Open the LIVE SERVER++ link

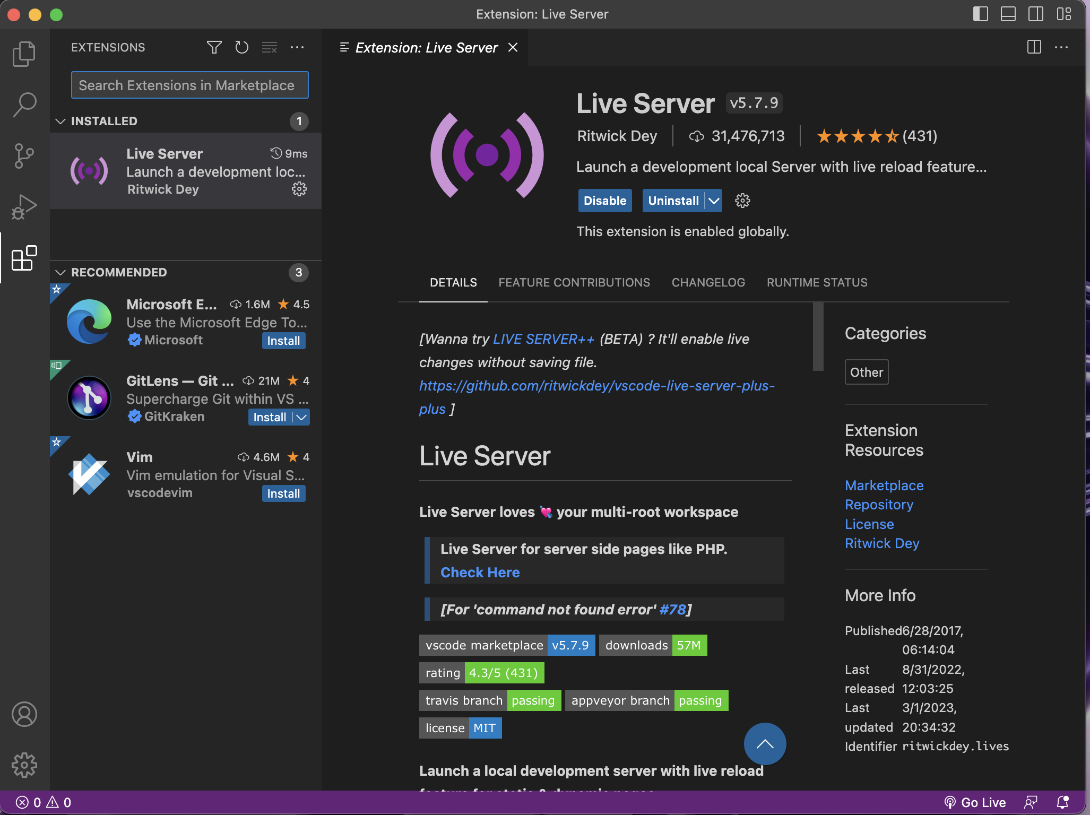pyautogui.click(x=543, y=339)
